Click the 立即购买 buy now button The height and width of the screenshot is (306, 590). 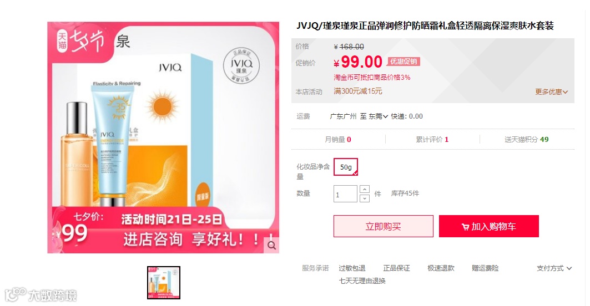384,226
